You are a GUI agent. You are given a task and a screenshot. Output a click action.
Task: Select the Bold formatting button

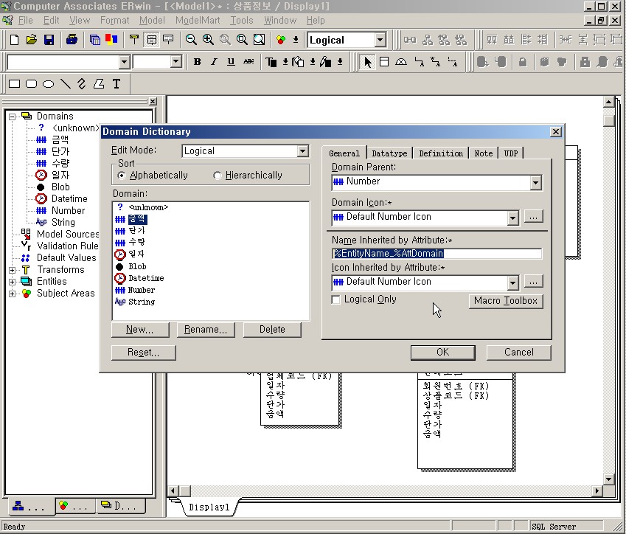197,61
